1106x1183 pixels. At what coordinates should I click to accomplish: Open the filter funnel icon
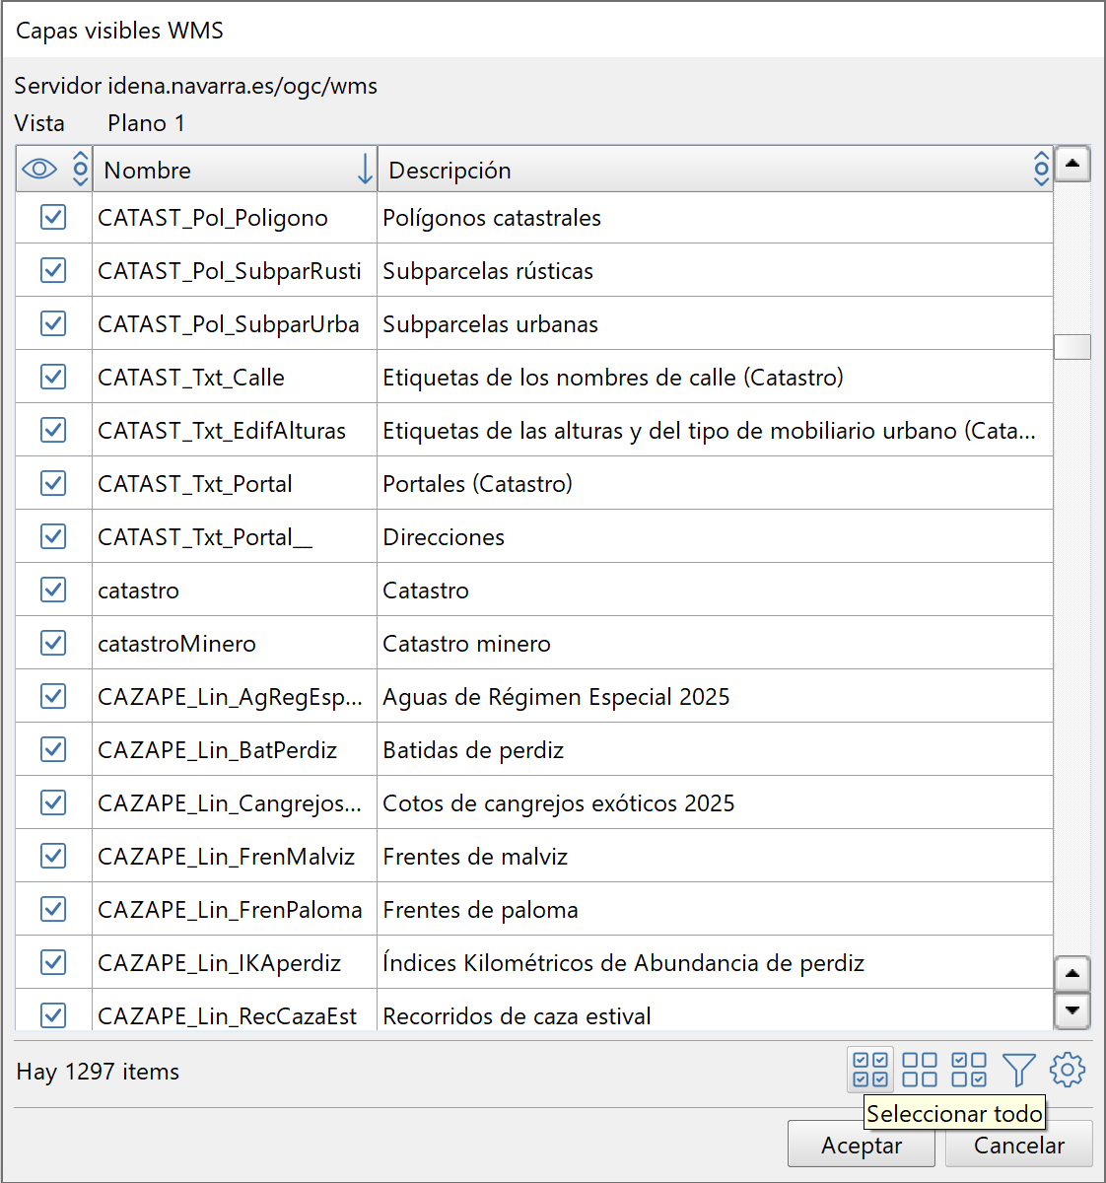1019,1069
